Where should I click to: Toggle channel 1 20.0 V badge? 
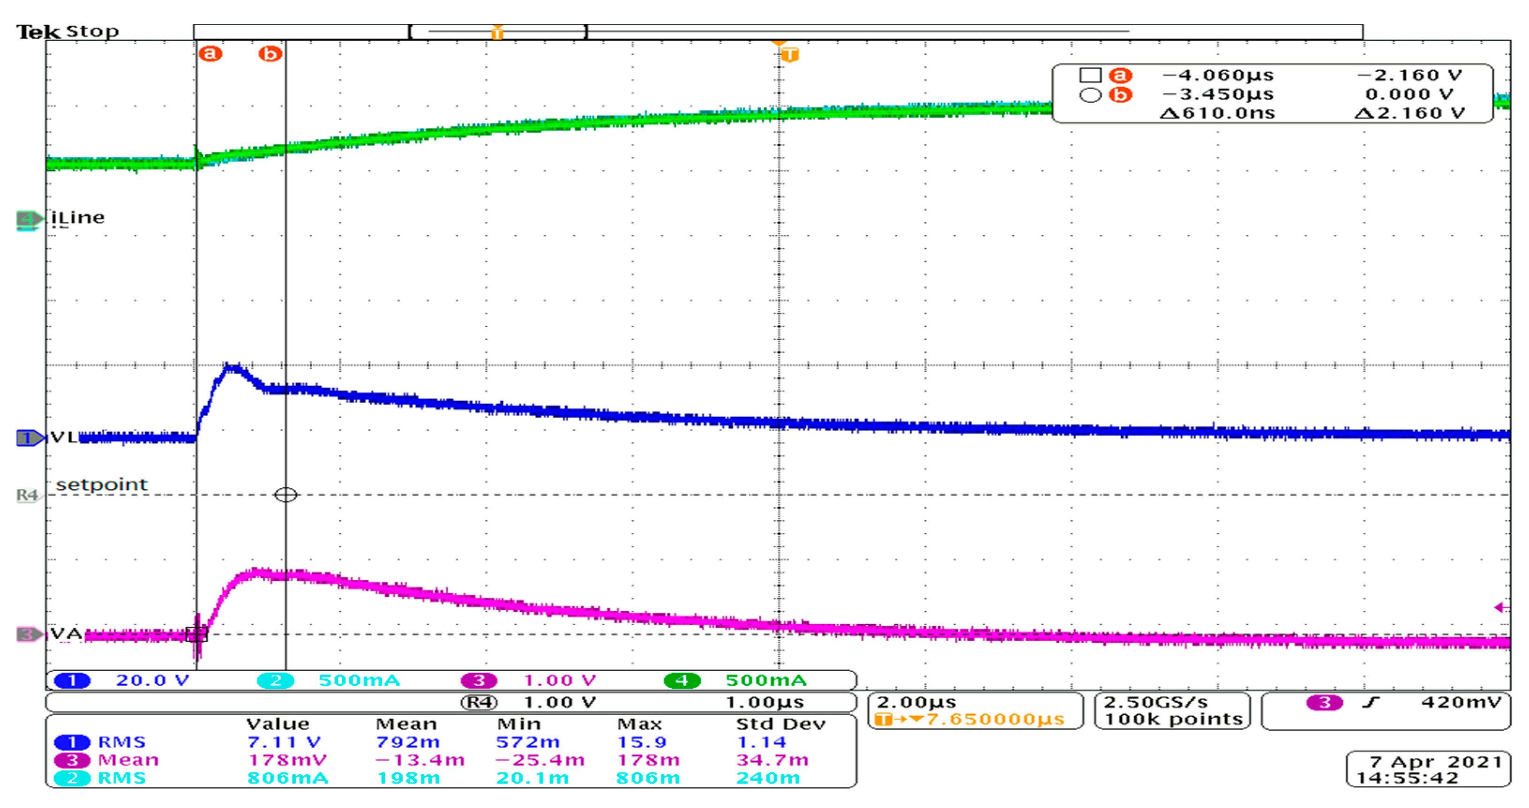point(72,681)
